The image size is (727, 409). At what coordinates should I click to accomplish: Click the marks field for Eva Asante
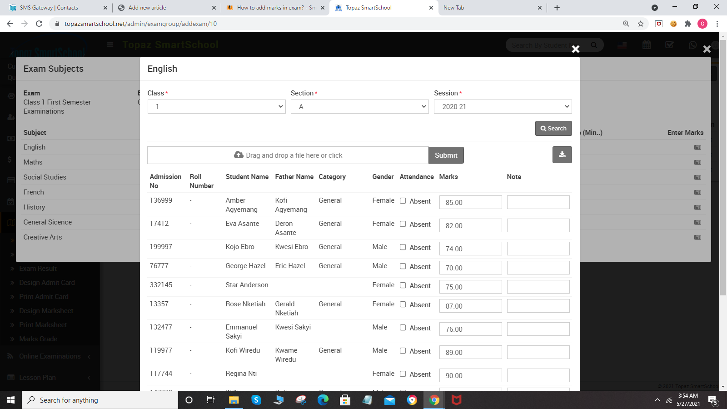[x=470, y=225]
